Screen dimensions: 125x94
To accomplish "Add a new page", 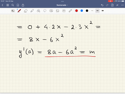I will pyautogui.click(x=112, y=5).
